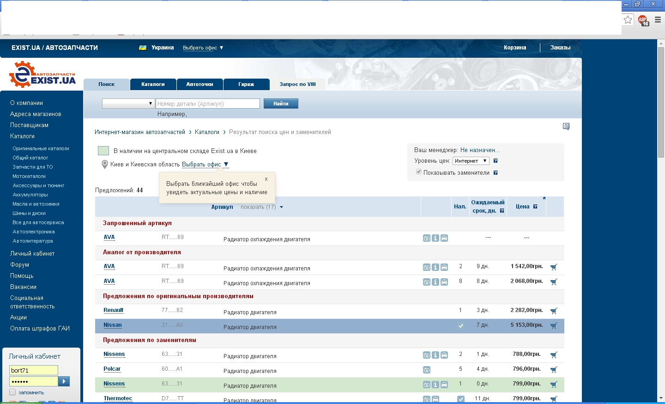Open the Renault manufacturer link
The height and width of the screenshot is (404, 665).
click(113, 310)
